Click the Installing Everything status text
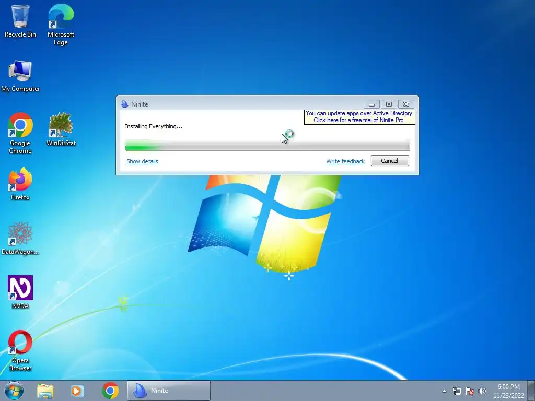 (x=154, y=126)
